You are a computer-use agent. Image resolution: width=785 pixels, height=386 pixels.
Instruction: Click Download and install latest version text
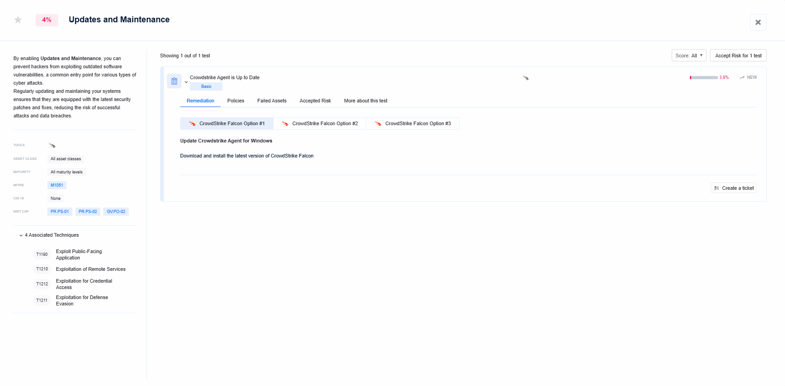247,156
